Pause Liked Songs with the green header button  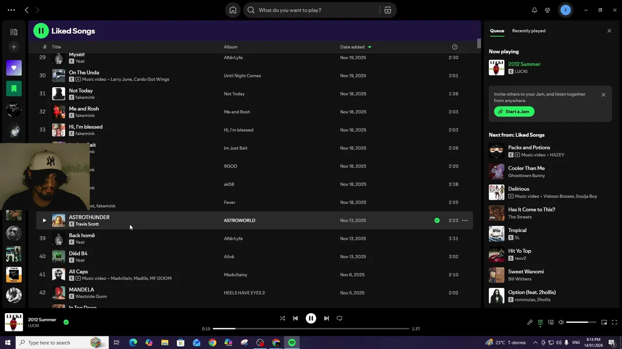[41, 31]
